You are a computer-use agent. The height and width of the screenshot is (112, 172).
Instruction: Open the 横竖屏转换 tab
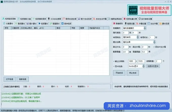pos(115,19)
